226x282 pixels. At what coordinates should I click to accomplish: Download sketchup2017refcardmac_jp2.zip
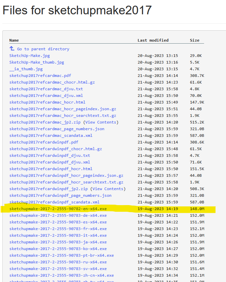45,122
